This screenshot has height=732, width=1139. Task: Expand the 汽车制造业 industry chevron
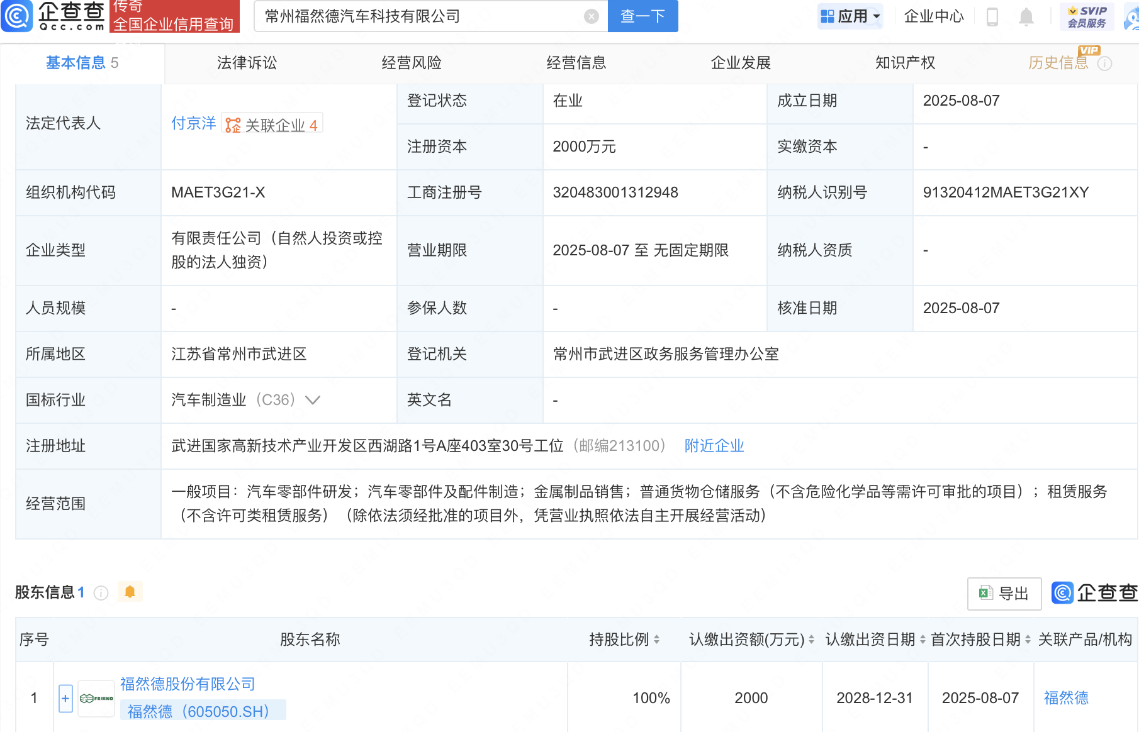pos(313,400)
